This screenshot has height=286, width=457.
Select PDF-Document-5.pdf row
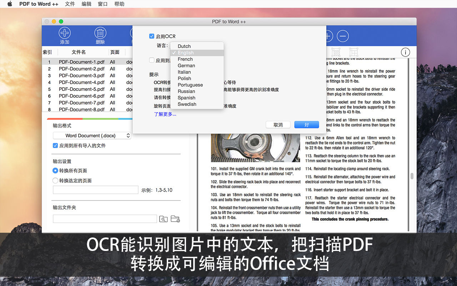pos(87,89)
